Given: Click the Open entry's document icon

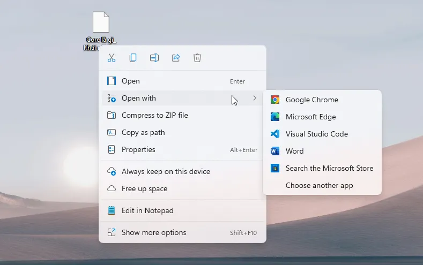Looking at the screenshot, I should click(112, 81).
